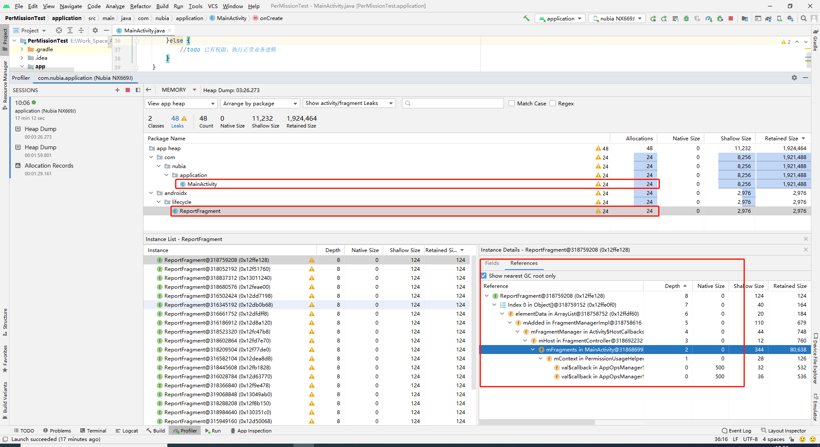Stop the current profiler session
The width and height of the screenshot is (820, 447).
coord(127,90)
